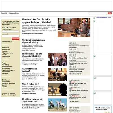Image resolution: width=113 pixels, height=113 pixels.
Task: Open Artikelarkiv in the sidebar
Action: tap(6, 48)
